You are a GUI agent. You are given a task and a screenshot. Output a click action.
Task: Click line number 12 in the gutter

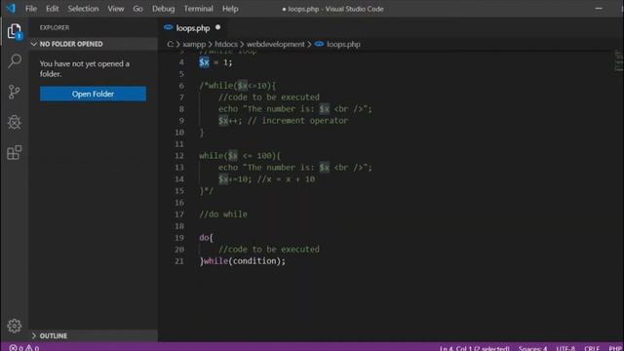[179, 156]
